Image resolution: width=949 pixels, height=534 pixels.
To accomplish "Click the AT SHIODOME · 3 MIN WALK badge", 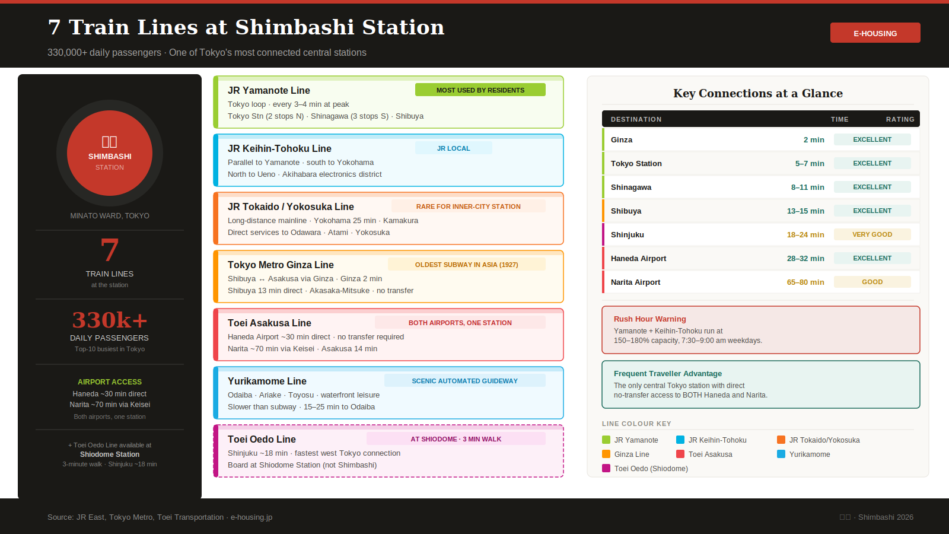I will 456,439.
